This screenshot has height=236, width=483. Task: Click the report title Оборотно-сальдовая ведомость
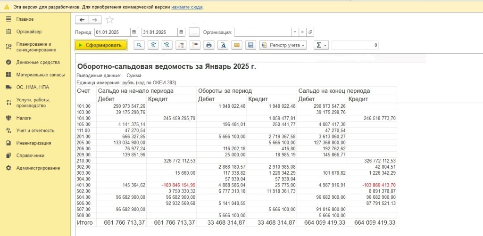[x=167, y=66]
